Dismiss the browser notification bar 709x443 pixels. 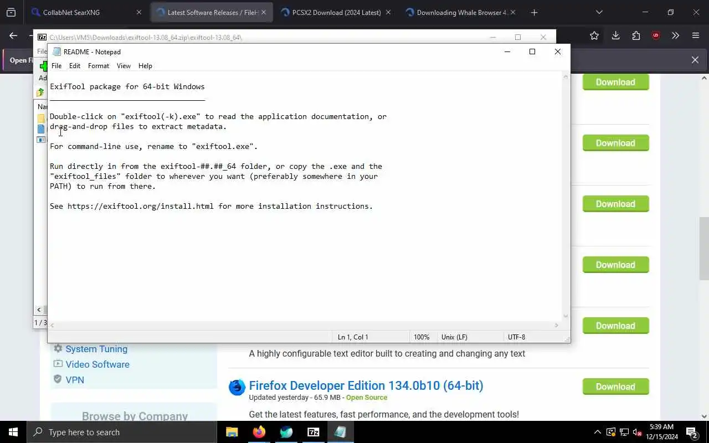pos(695,60)
